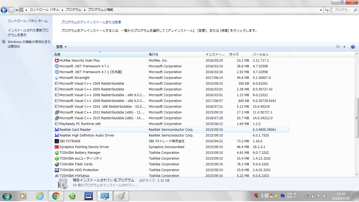Click the Microsoft Silverlight row icon
Image resolution: width=359 pixels, height=202 pixels.
57,78
